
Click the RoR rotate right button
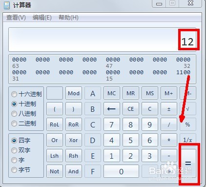[x=74, y=125]
